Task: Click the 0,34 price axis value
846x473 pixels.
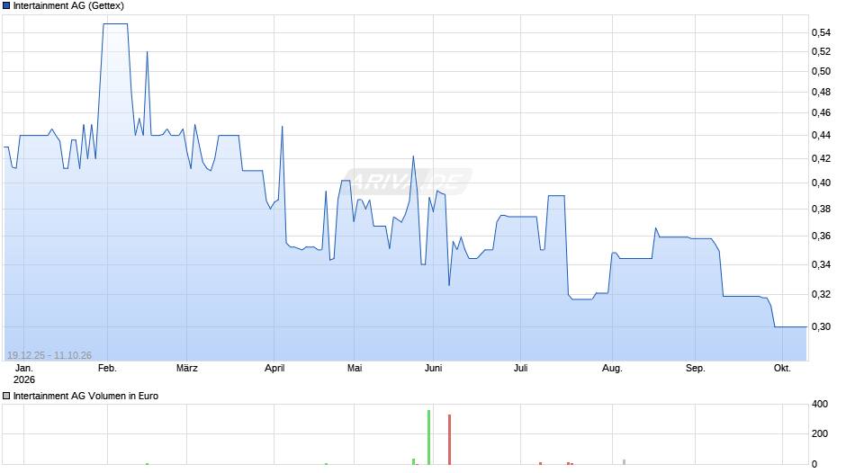Action: pos(821,264)
